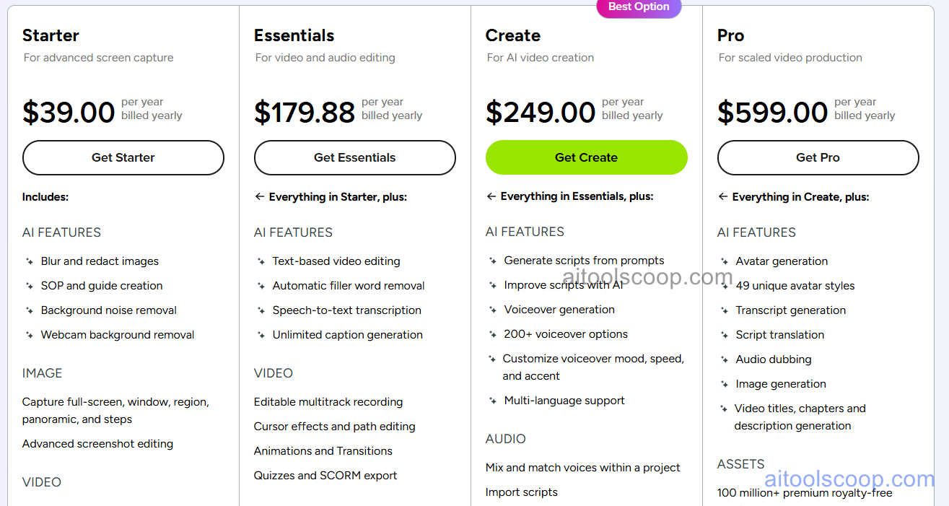
Task: Click the AI FEATURES section header under Starter
Action: (61, 232)
